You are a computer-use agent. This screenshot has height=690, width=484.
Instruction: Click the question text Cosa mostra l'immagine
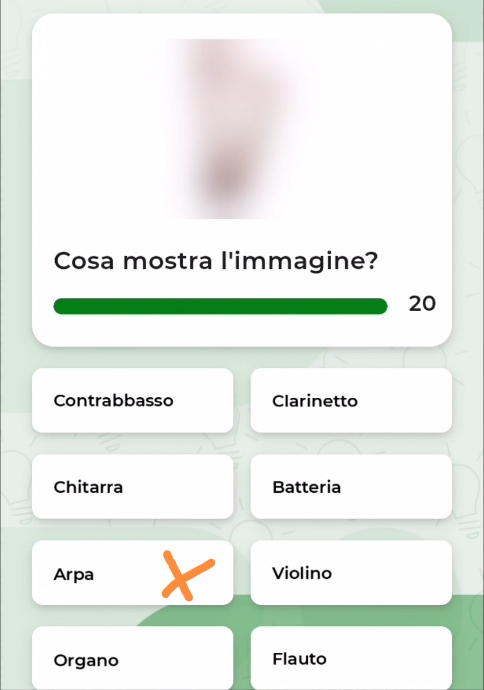point(216,261)
